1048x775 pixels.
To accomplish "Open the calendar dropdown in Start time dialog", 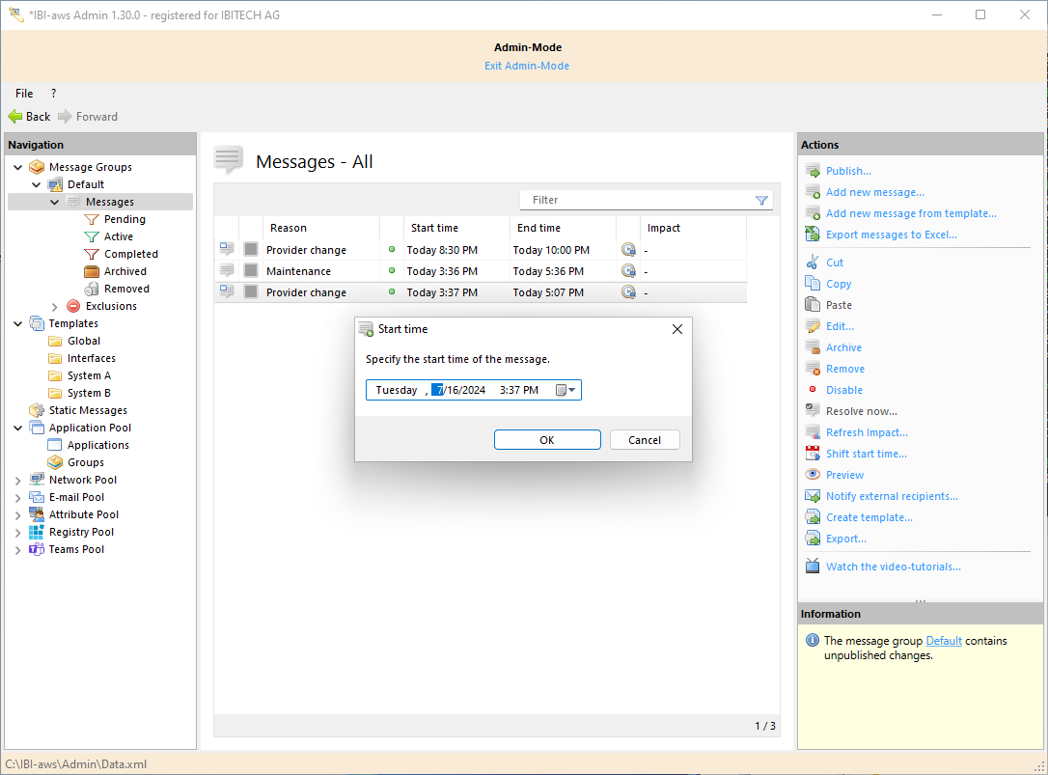I will point(565,390).
